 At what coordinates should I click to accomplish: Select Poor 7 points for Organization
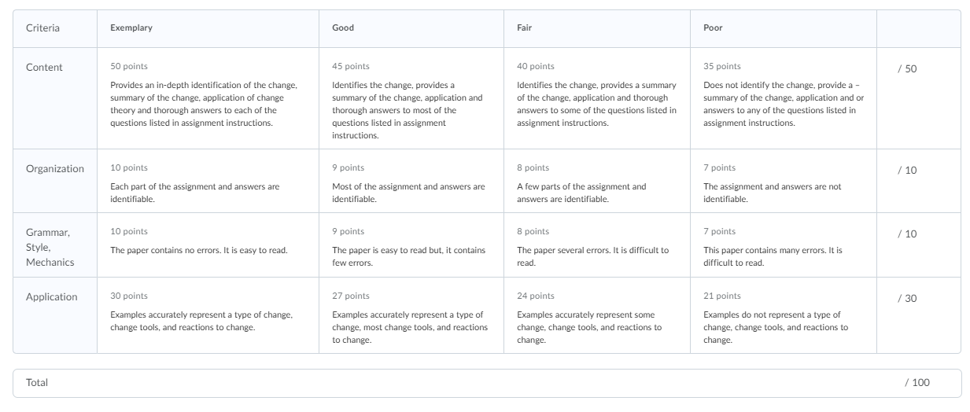click(784, 181)
